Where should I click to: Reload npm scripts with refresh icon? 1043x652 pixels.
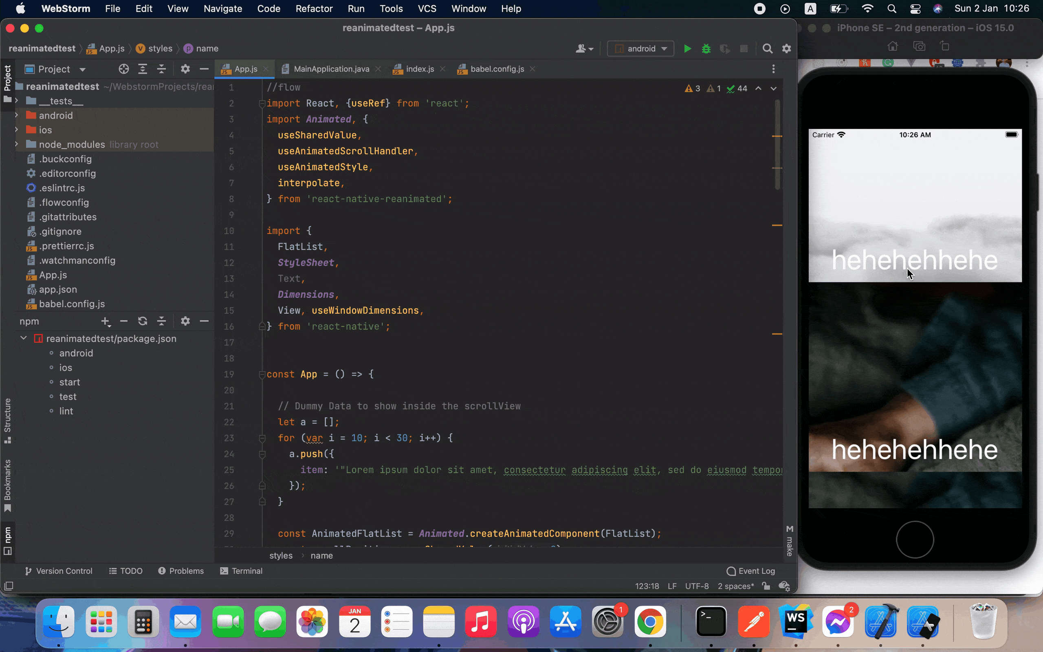tap(143, 321)
